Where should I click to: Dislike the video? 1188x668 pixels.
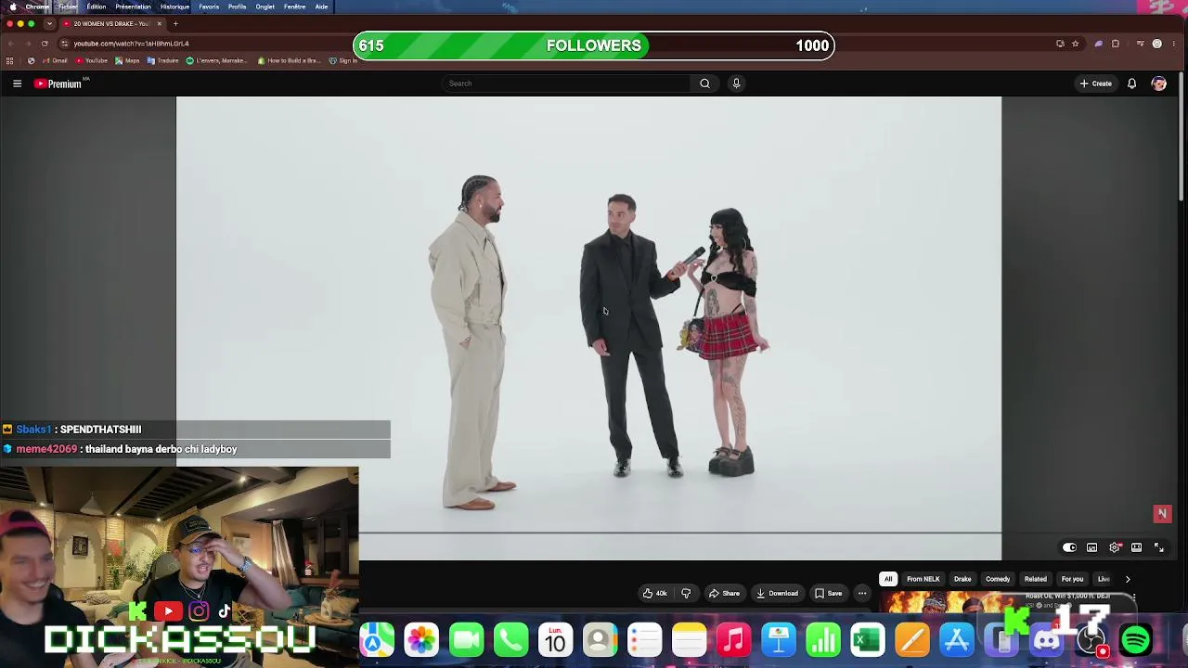[x=686, y=594]
